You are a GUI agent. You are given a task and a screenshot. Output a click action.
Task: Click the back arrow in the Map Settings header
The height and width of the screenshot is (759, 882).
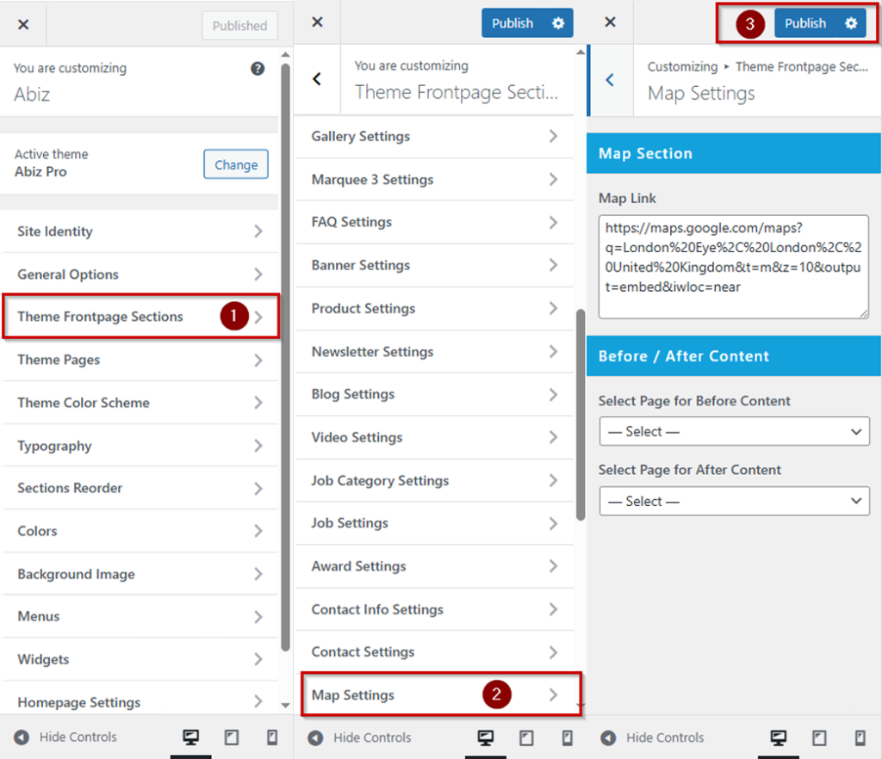point(610,80)
